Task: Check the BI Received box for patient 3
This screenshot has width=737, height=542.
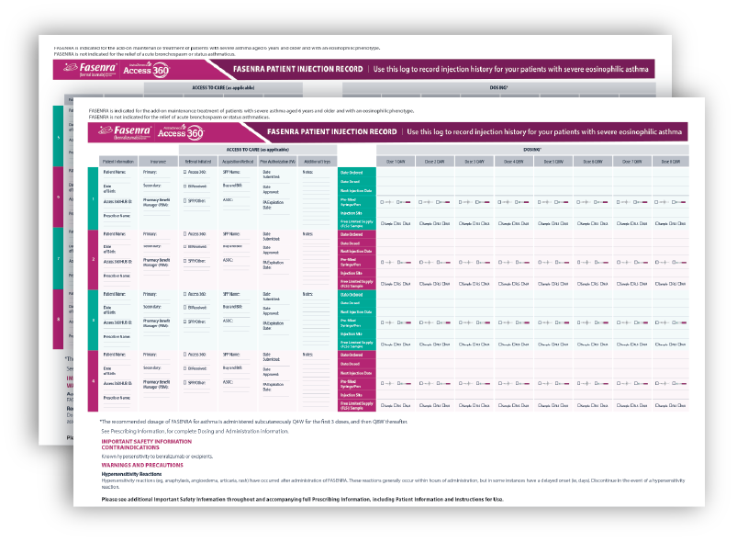Action: 185,308
